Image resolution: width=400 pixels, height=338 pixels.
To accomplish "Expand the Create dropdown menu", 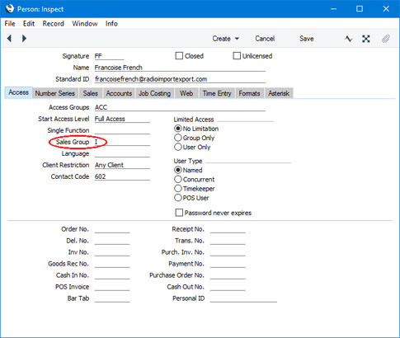I will (226, 39).
